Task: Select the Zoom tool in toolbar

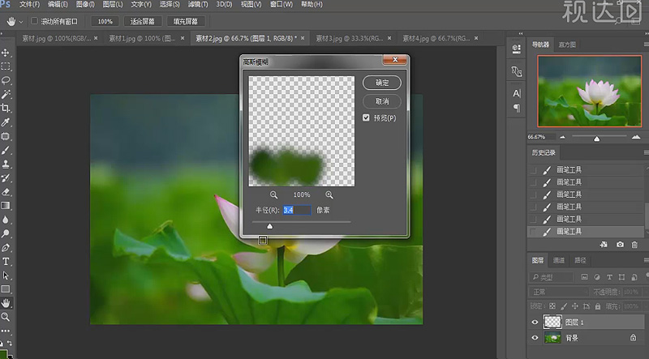Action: tap(6, 317)
